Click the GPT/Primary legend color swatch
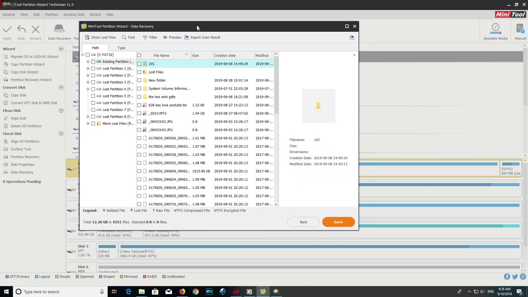The image size is (528, 297). pos(7,277)
